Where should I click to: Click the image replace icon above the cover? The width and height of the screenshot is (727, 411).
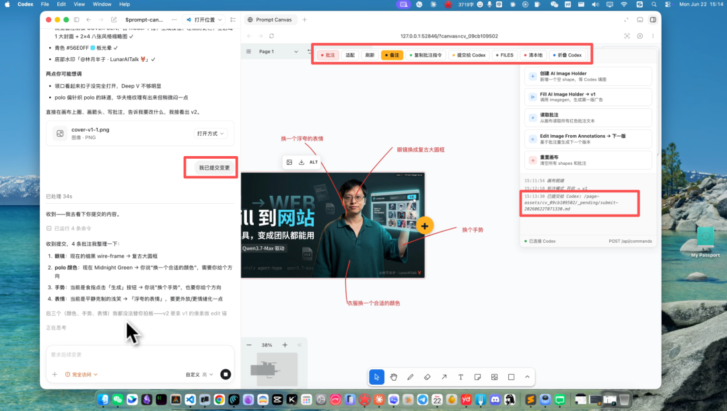click(289, 162)
